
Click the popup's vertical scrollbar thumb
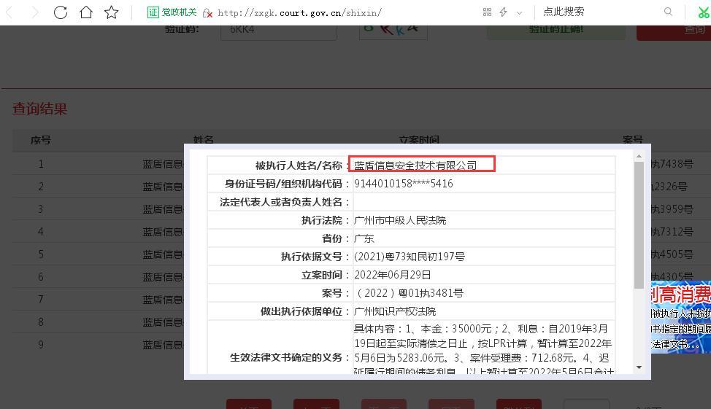pyautogui.click(x=639, y=225)
